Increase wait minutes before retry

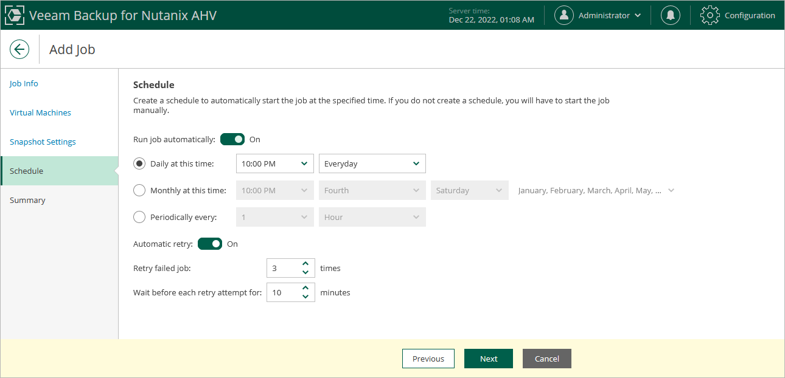point(305,288)
